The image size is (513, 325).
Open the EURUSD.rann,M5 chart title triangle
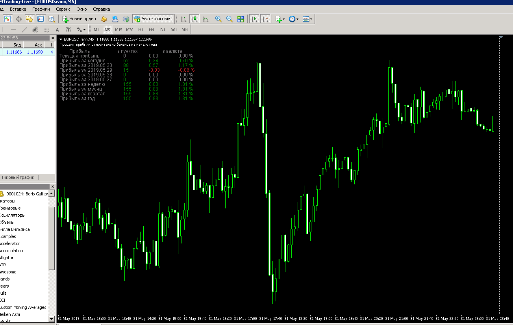(x=61, y=39)
